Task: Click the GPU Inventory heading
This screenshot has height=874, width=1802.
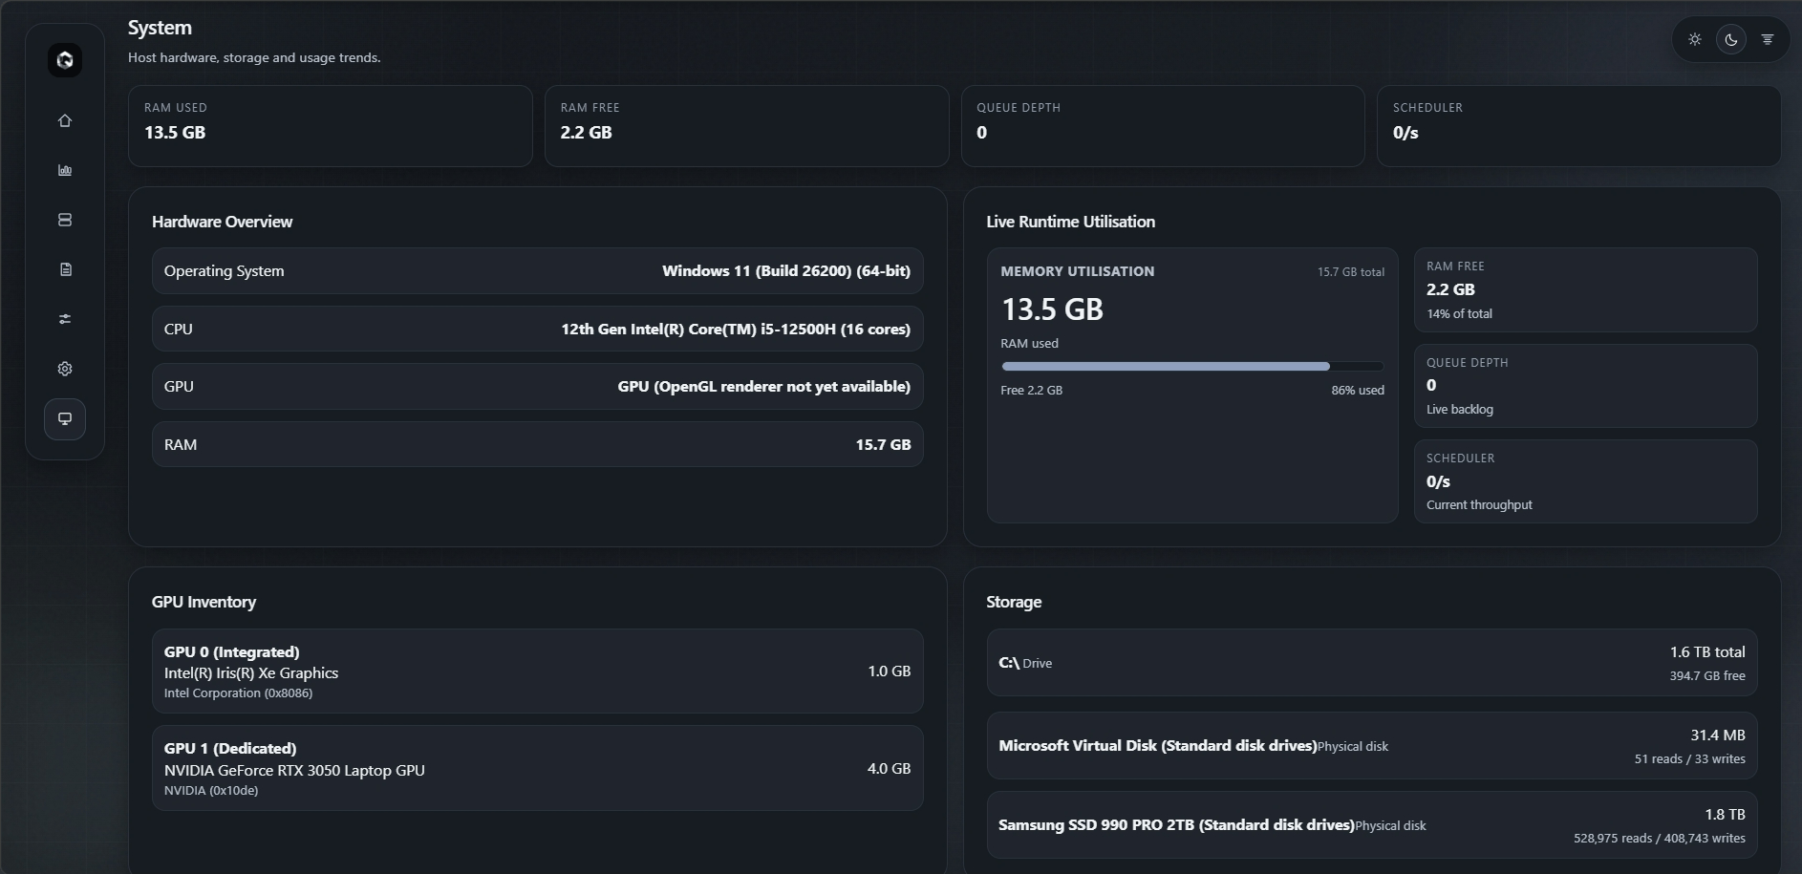Action: tap(204, 602)
